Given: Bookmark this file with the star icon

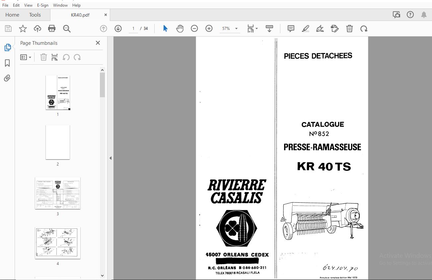Looking at the screenshot, I should click(23, 29).
